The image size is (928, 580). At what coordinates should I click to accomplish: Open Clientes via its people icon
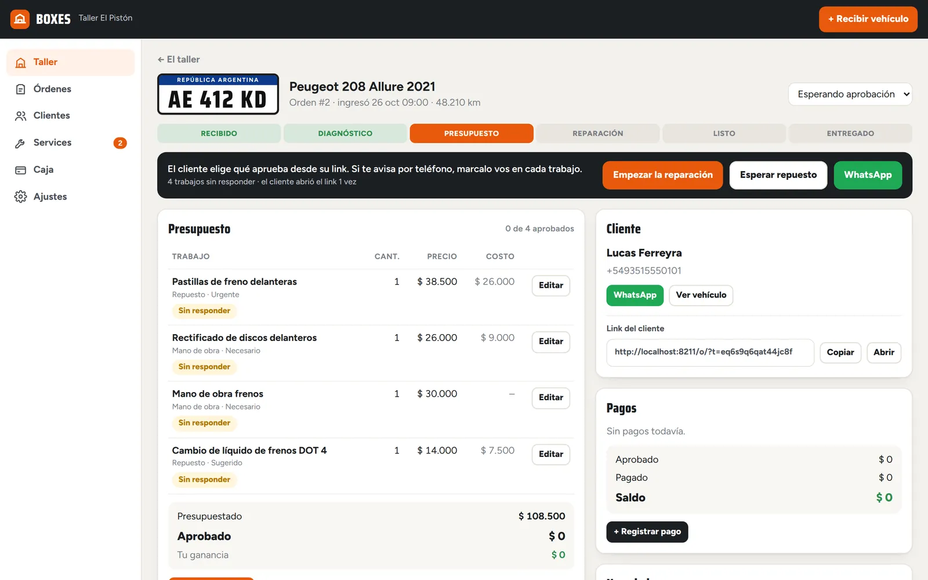click(x=21, y=116)
